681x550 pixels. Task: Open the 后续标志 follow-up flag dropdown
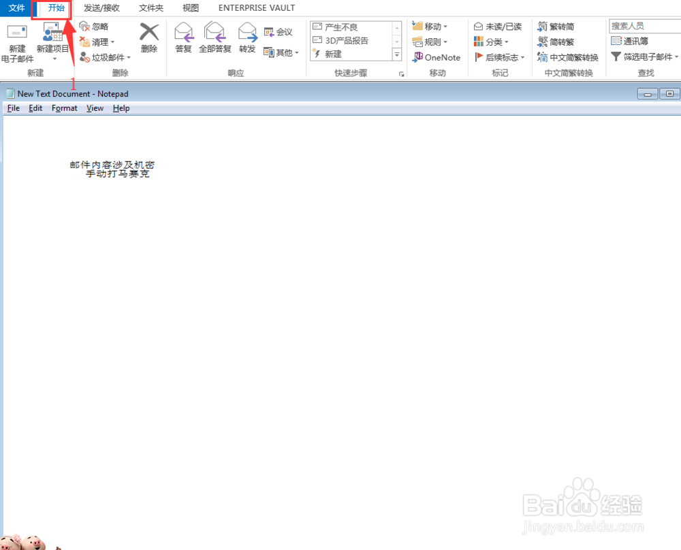[x=499, y=57]
